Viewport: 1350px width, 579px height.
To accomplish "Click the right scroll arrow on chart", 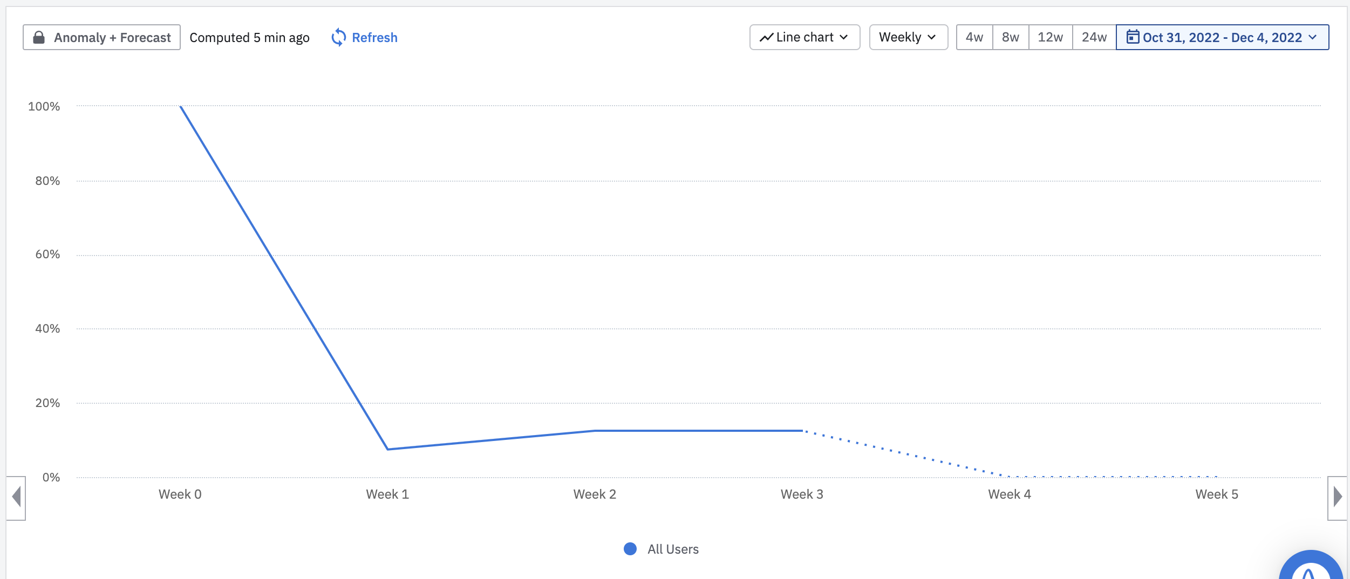I will [x=1337, y=497].
